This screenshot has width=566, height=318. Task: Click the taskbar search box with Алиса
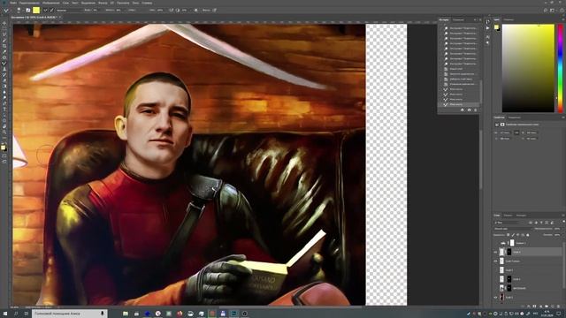tap(70, 314)
